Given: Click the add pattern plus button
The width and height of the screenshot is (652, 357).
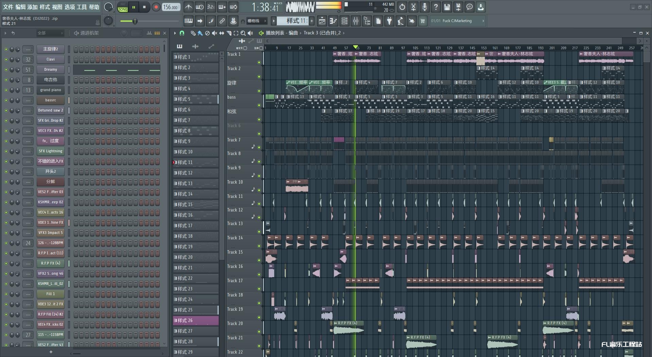Looking at the screenshot, I should tap(312, 21).
